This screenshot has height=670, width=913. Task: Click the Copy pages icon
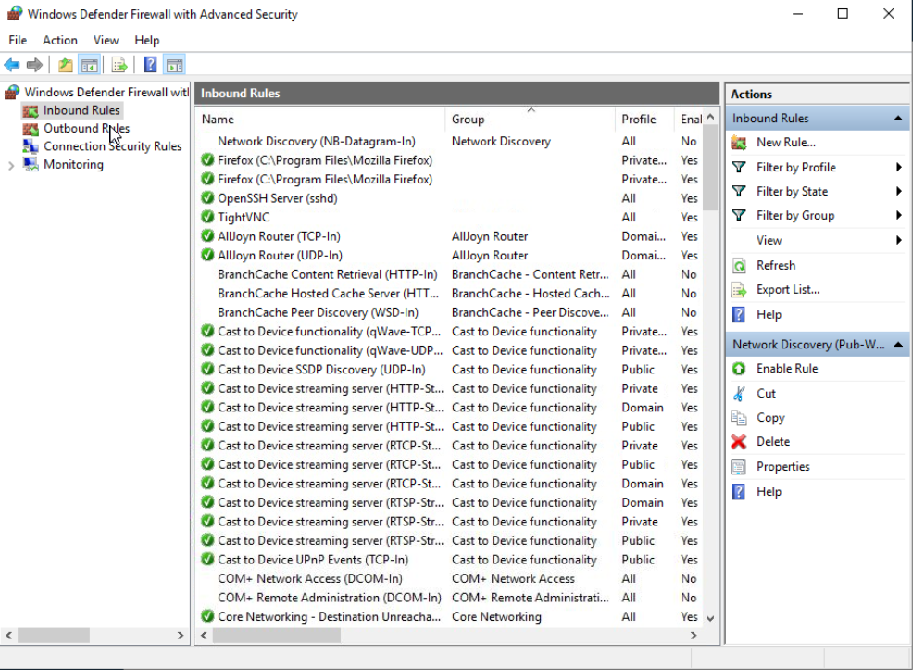739,418
